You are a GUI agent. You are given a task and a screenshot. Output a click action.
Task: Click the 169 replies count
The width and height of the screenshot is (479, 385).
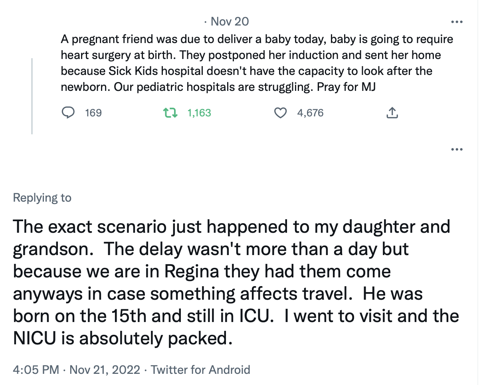pos(93,113)
